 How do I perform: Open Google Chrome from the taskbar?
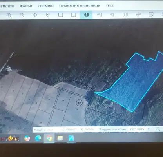pos(49,138)
